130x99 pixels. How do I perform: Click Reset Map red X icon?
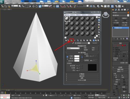pyautogui.click(x=75, y=40)
